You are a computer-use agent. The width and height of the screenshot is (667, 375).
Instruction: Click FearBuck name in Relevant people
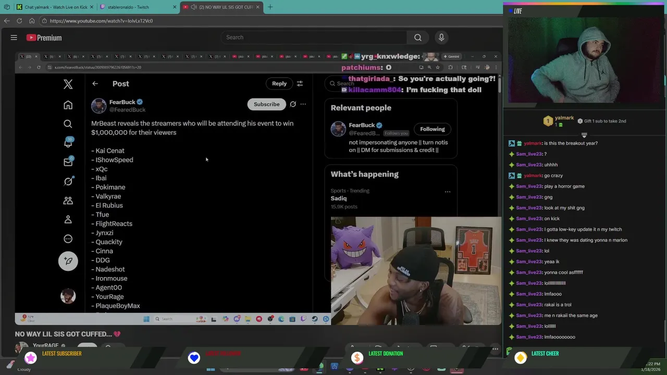point(362,125)
